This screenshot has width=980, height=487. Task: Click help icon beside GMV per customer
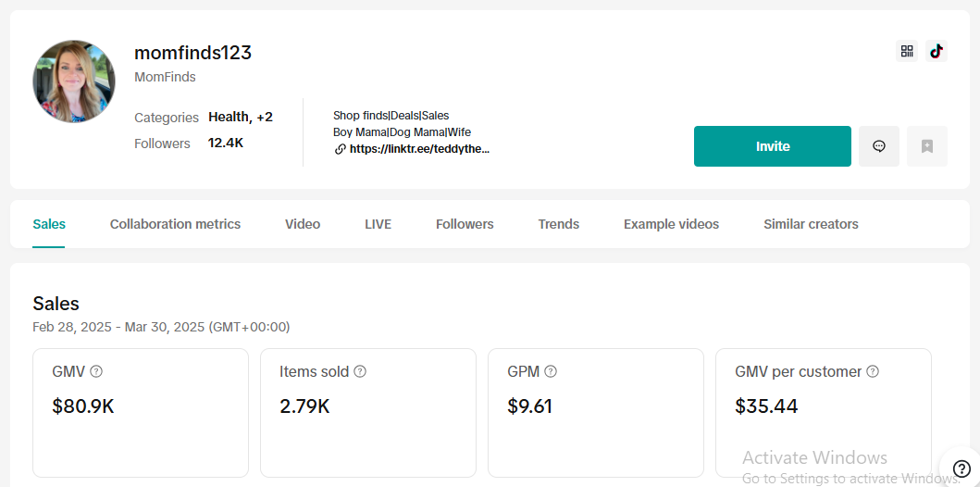(x=874, y=371)
